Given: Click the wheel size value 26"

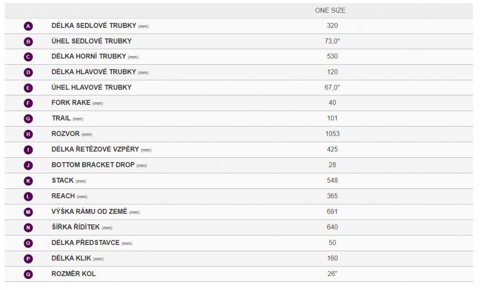Looking at the screenshot, I should tap(332, 274).
